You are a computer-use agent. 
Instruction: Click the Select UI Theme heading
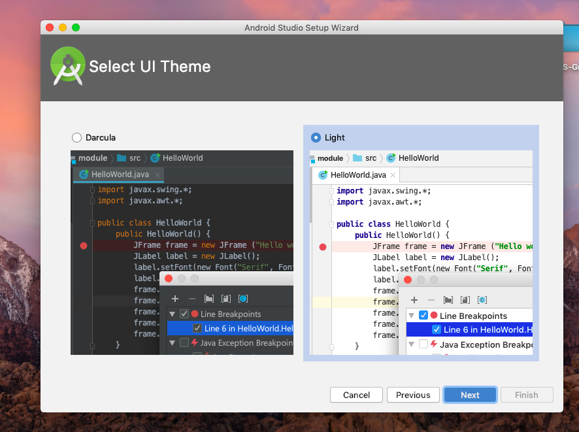click(x=150, y=67)
